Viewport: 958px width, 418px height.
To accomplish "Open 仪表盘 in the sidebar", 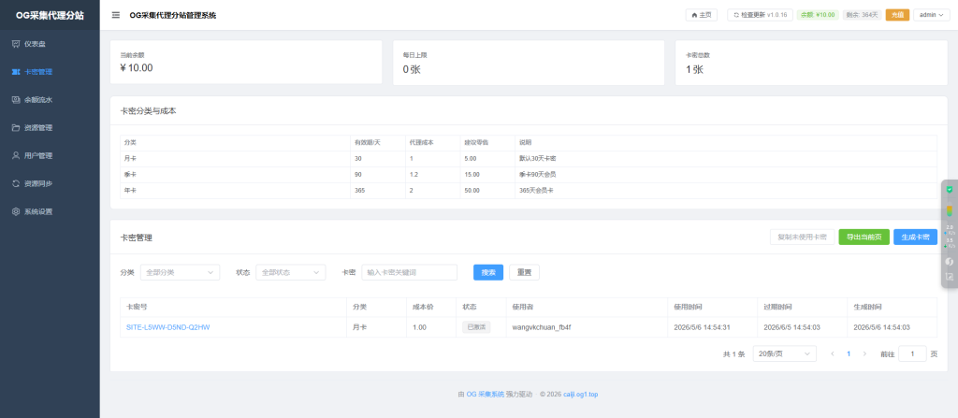I will tap(50, 43).
